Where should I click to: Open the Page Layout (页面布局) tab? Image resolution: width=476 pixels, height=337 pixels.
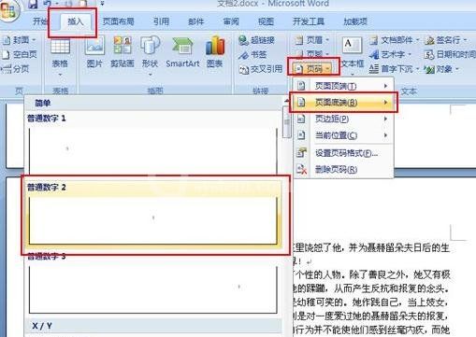click(119, 21)
